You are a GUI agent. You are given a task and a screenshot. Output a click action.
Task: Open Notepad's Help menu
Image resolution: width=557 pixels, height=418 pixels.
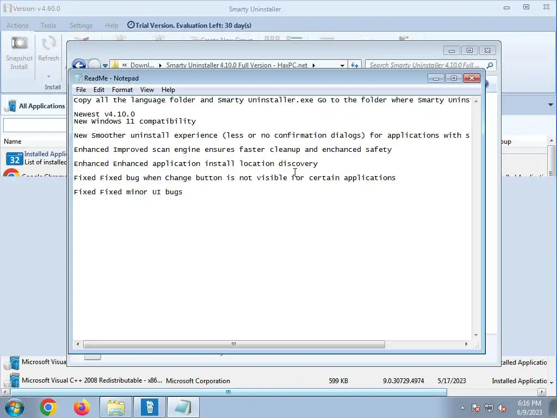tap(168, 90)
